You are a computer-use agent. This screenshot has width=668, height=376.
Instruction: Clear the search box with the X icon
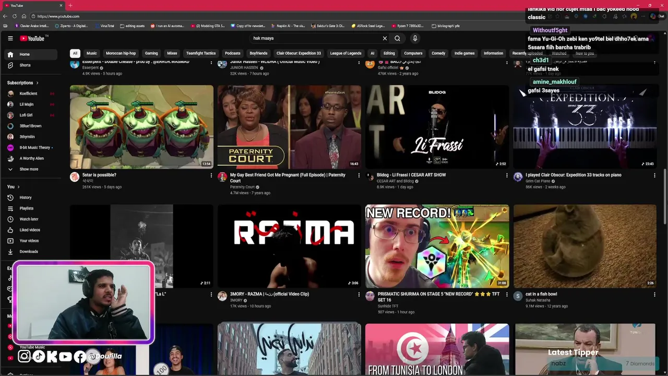(385, 38)
